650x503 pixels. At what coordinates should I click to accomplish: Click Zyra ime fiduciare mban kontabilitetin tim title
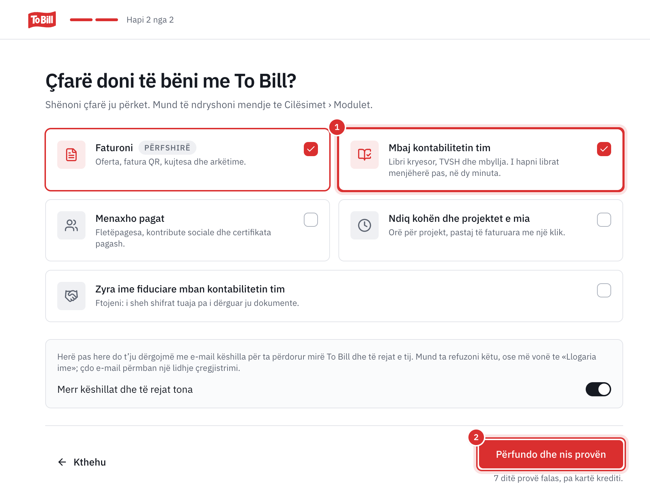tap(190, 289)
